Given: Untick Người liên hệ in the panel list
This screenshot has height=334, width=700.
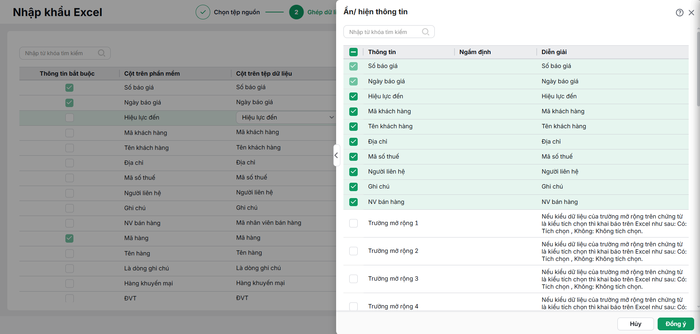Looking at the screenshot, I should (353, 172).
